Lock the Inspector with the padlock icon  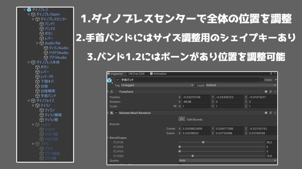pyautogui.click(x=271, y=74)
